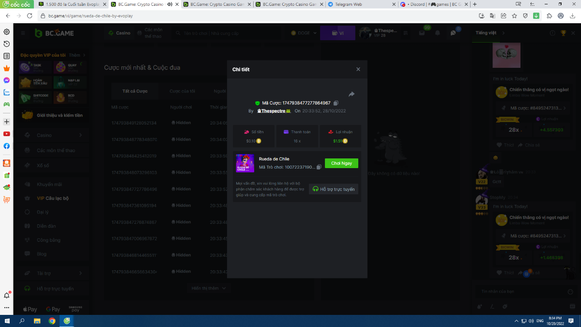Copy the Mã Trò chơi game code
This screenshot has width=581, height=327.
point(319,167)
